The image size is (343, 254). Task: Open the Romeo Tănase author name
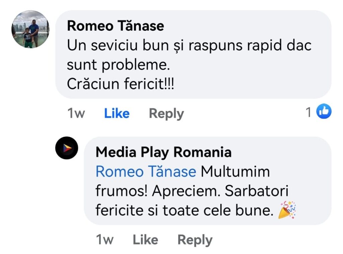(116, 26)
